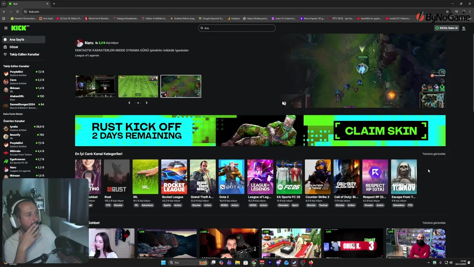This screenshot has width=474, height=267.
Task: Go to previous featured stream
Action: pos(129,103)
